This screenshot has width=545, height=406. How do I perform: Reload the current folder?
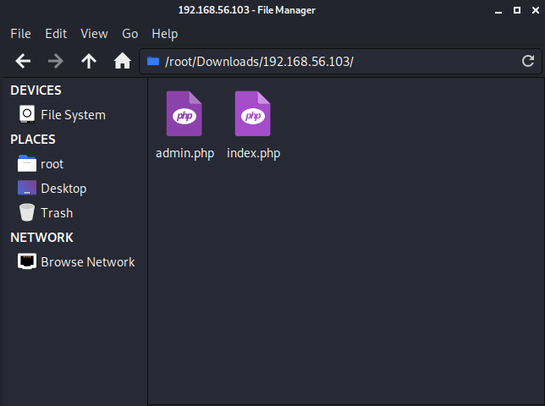527,61
